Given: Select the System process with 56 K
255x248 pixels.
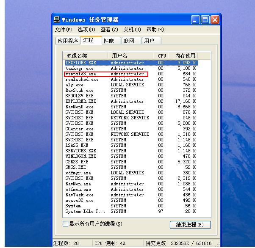Looking at the screenshot, I should coord(131,206).
